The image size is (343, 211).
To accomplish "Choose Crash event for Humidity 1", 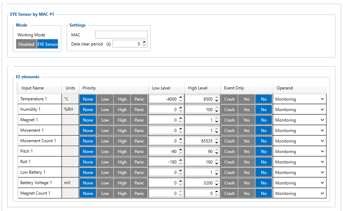I will [229, 110].
